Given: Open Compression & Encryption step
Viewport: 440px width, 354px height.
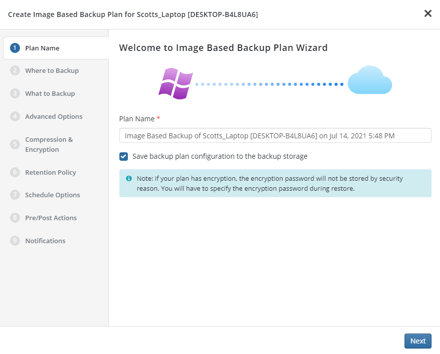Looking at the screenshot, I should (x=49, y=144).
